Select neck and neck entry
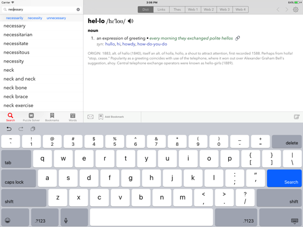This screenshot has width=303, height=227. 42,79
